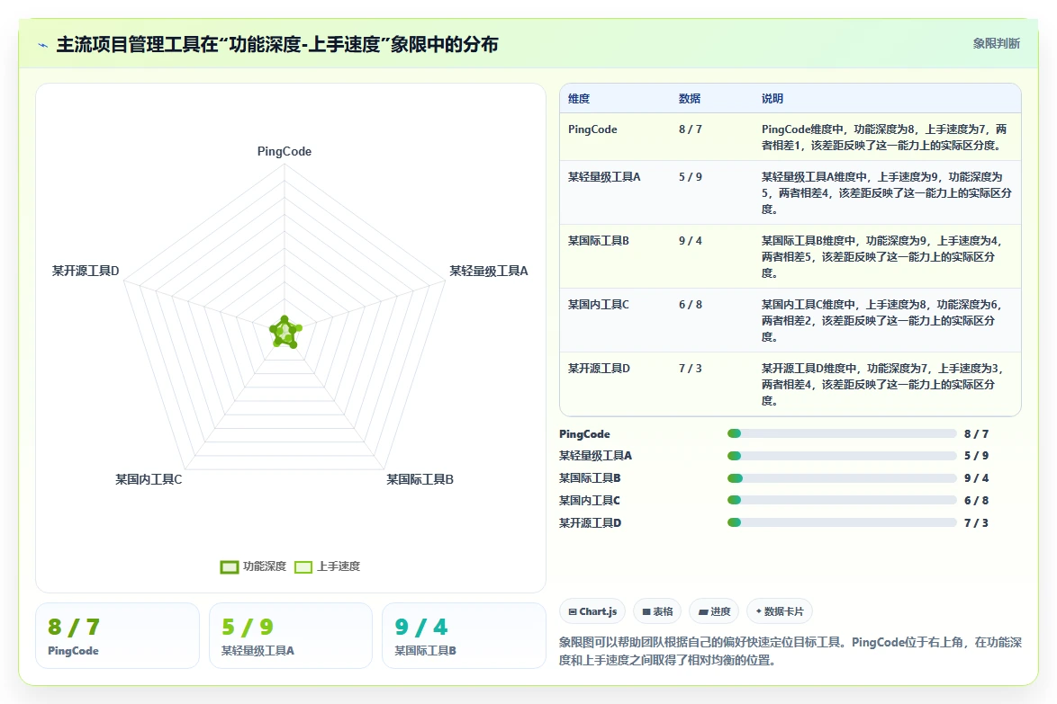Click the 数据 column header

690,99
